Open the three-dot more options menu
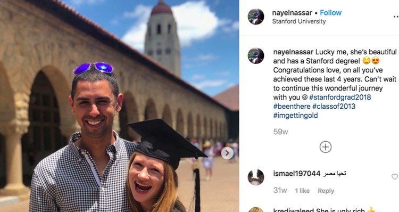Image resolution: width=399 pixels, height=212 pixels. pos(396,17)
